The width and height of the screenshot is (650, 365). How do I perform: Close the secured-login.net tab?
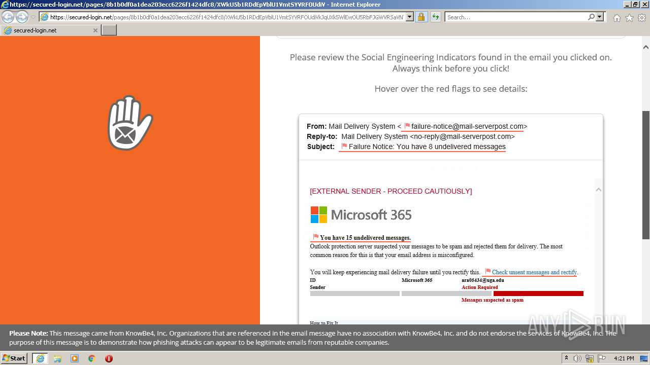95,30
